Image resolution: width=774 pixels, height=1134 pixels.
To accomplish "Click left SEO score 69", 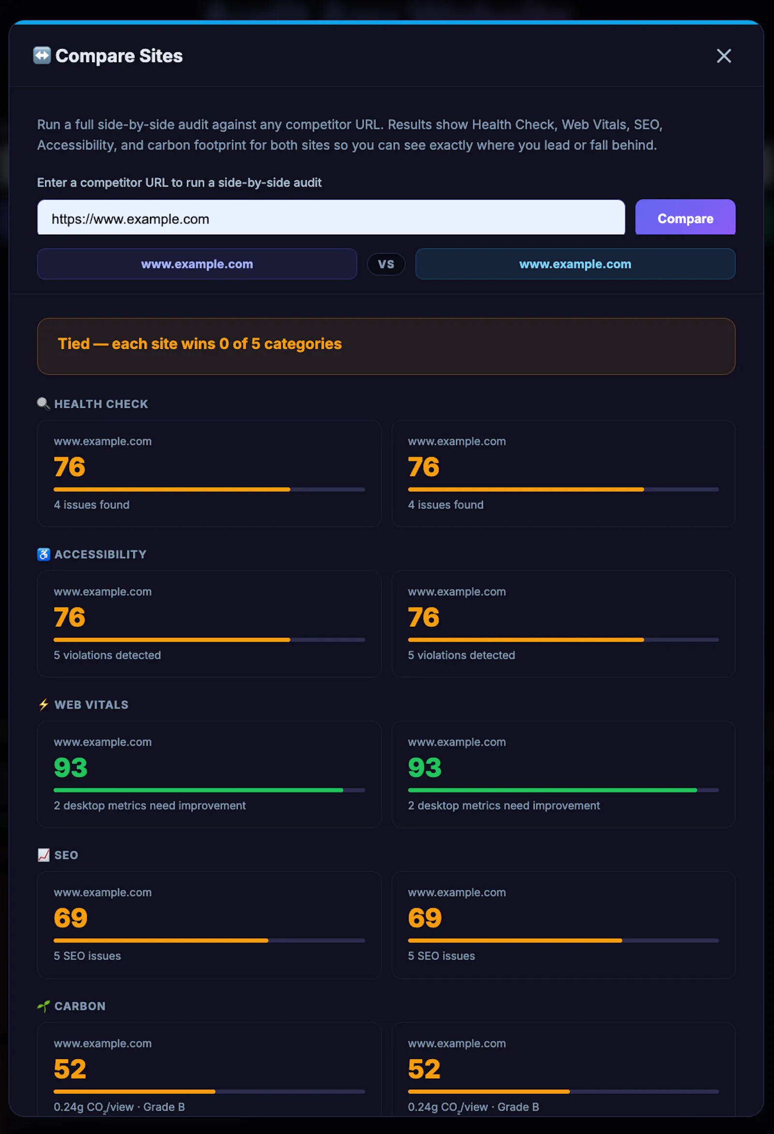I will (x=70, y=917).
